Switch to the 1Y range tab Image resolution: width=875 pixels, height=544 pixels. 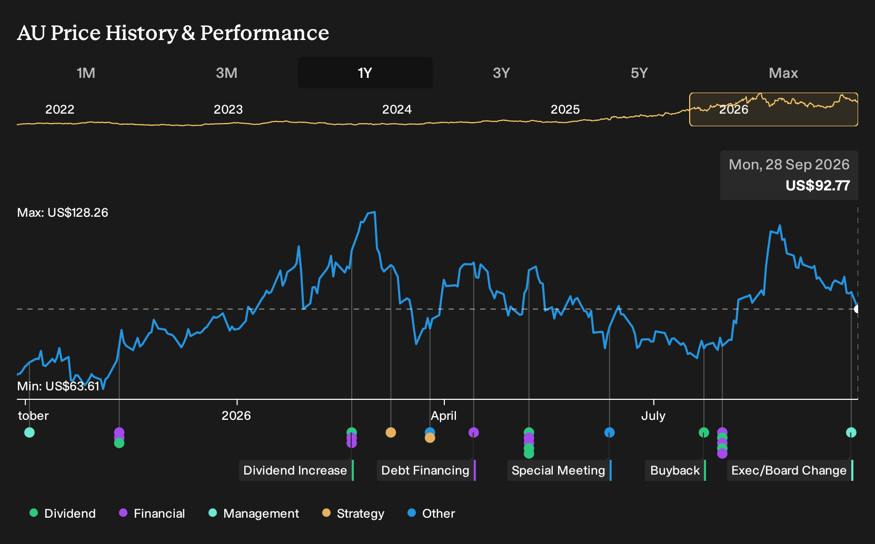tap(365, 73)
